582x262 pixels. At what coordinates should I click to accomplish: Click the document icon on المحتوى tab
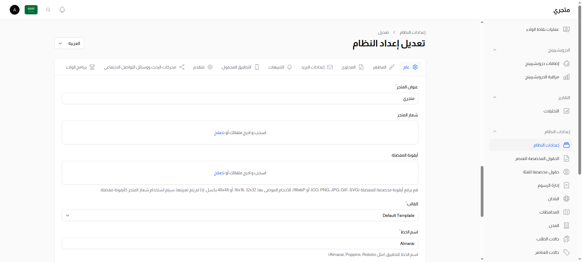click(x=361, y=67)
